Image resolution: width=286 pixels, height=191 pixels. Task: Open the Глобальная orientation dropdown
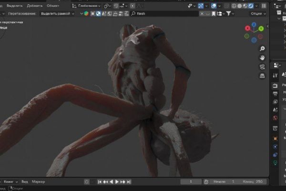click(89, 6)
